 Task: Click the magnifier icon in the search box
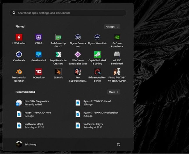tap(14, 13)
